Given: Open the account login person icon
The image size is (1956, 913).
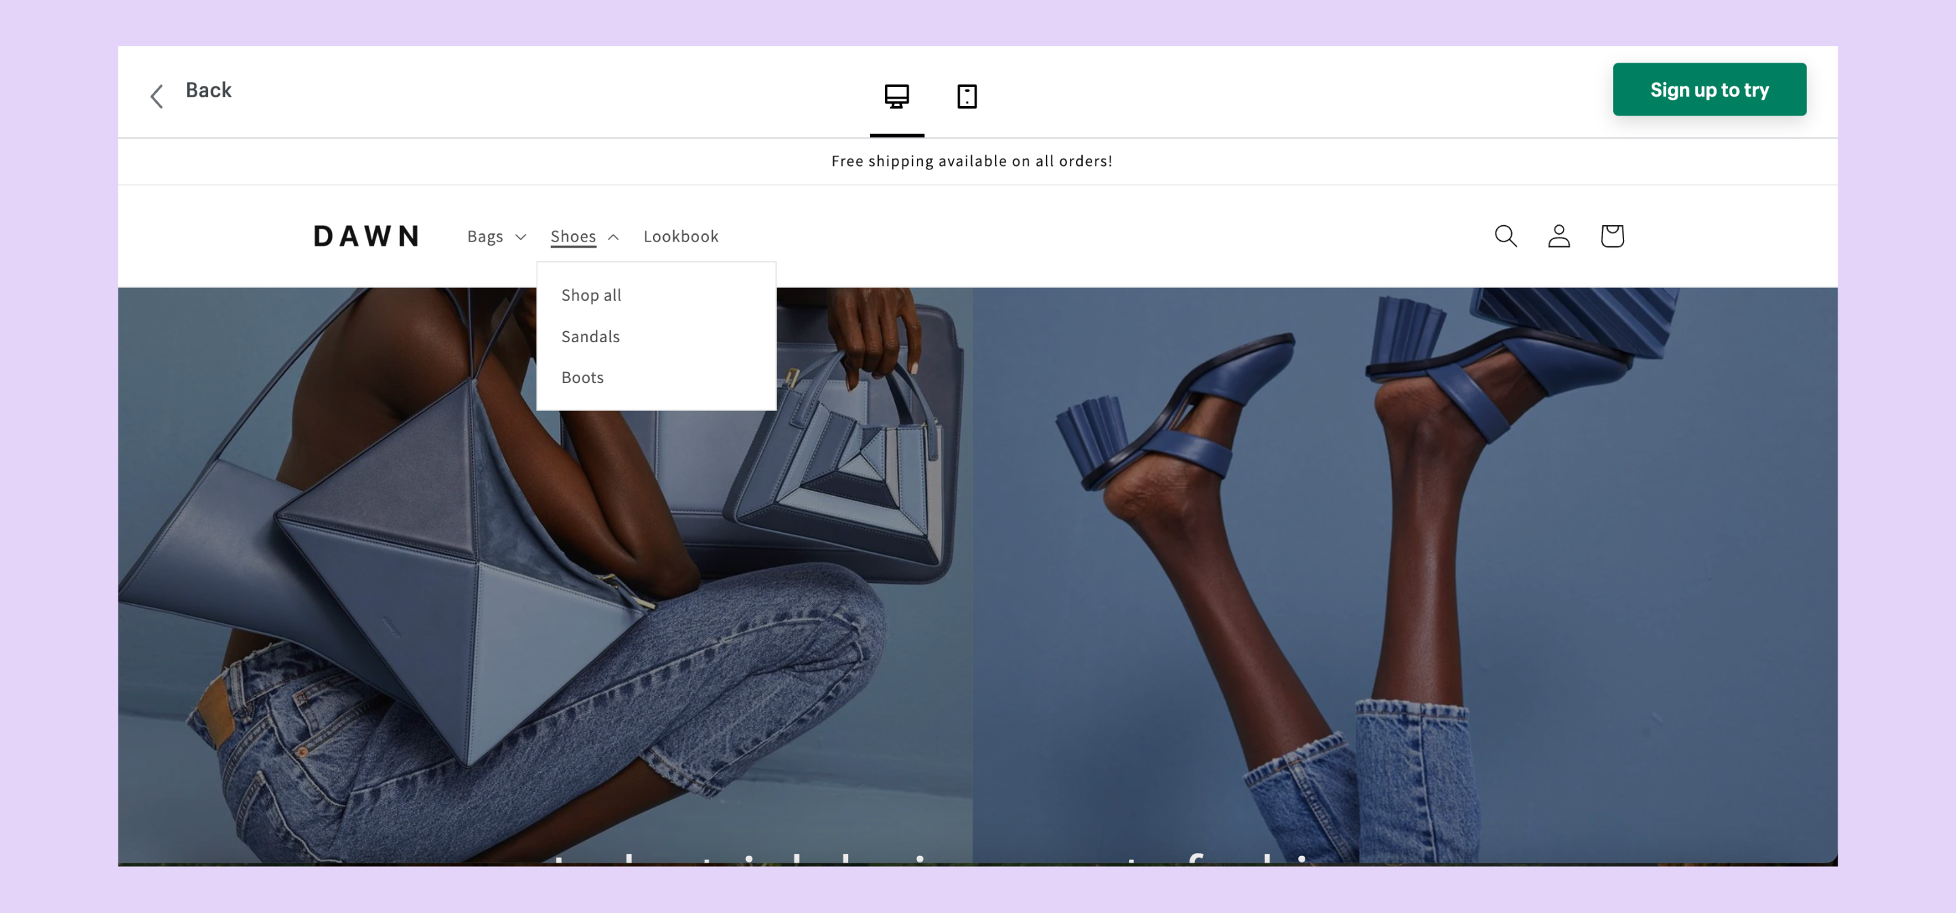Looking at the screenshot, I should [x=1558, y=235].
